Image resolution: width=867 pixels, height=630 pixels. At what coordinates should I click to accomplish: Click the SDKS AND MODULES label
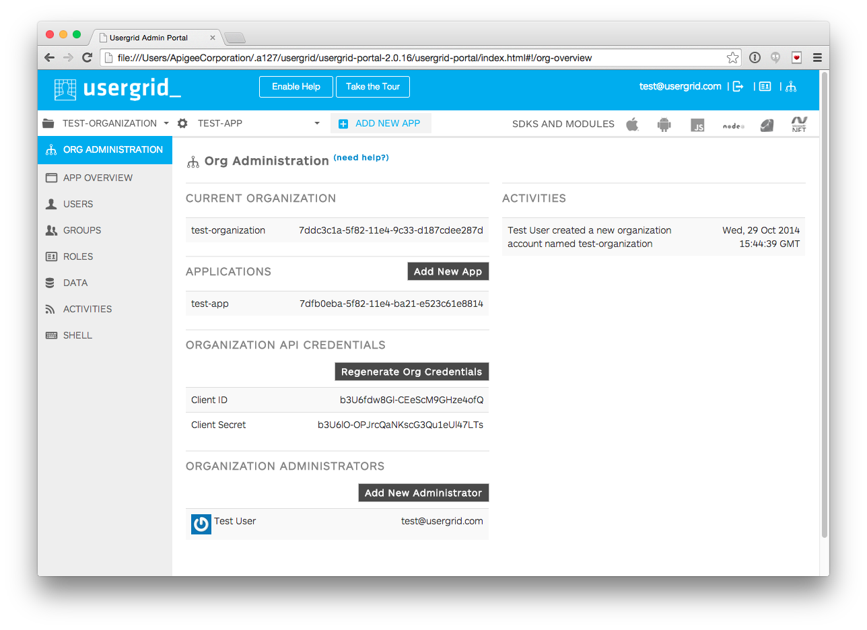click(563, 124)
